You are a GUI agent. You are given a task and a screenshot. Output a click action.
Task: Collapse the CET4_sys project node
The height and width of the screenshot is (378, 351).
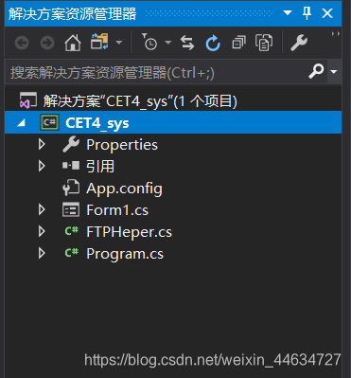pos(22,122)
